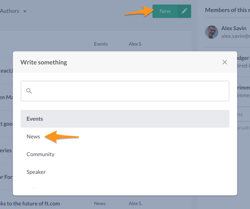Click the 'Members of this' panel heading

pyautogui.click(x=227, y=10)
